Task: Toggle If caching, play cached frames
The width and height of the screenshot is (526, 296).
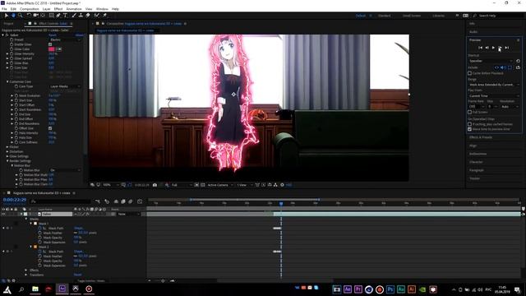Action: [x=469, y=124]
